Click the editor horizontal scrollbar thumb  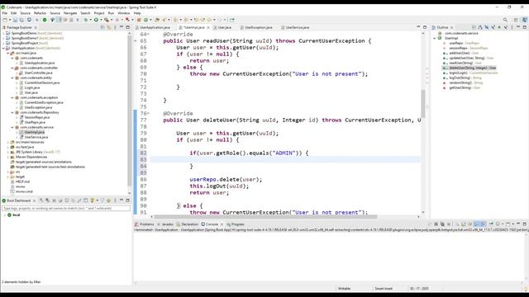[265, 217]
